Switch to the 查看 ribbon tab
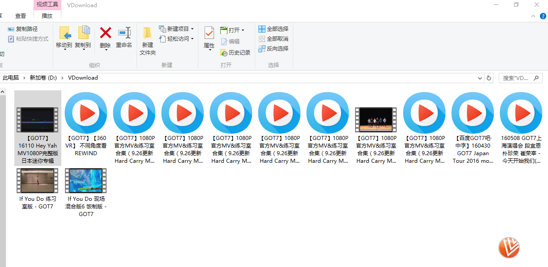This screenshot has height=267, width=548. [21, 16]
